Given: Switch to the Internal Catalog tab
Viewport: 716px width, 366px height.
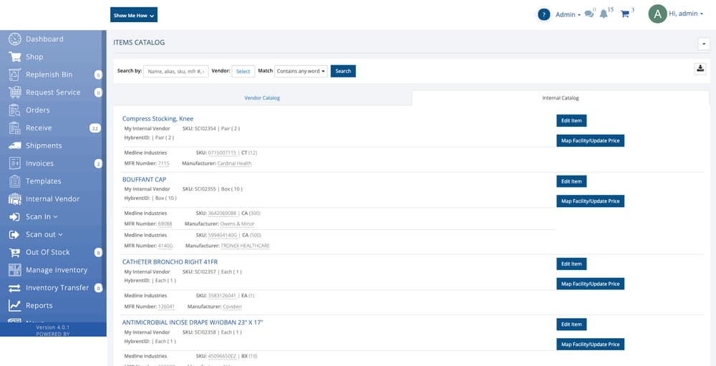Looking at the screenshot, I should [561, 98].
